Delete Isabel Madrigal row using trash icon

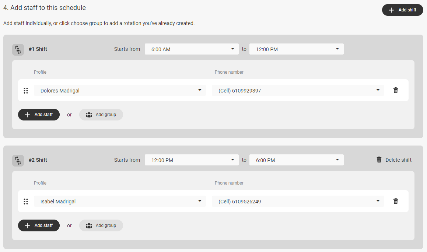(x=395, y=201)
